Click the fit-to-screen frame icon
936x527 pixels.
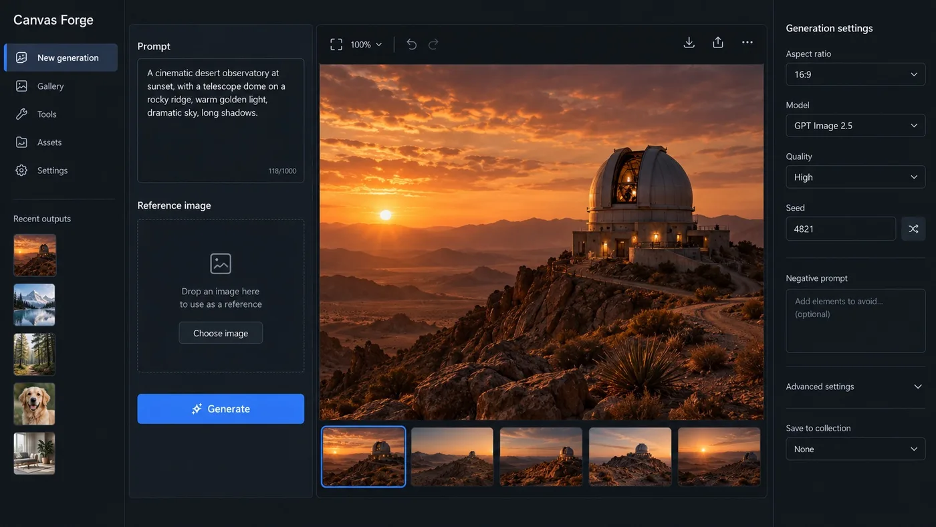[x=336, y=44]
